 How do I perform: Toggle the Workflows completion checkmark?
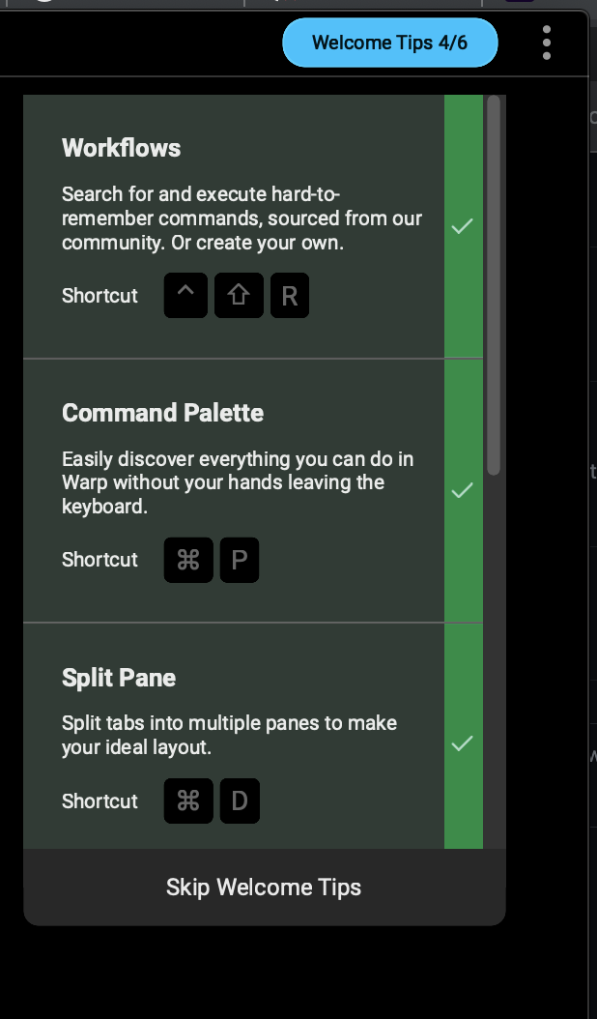(x=463, y=226)
